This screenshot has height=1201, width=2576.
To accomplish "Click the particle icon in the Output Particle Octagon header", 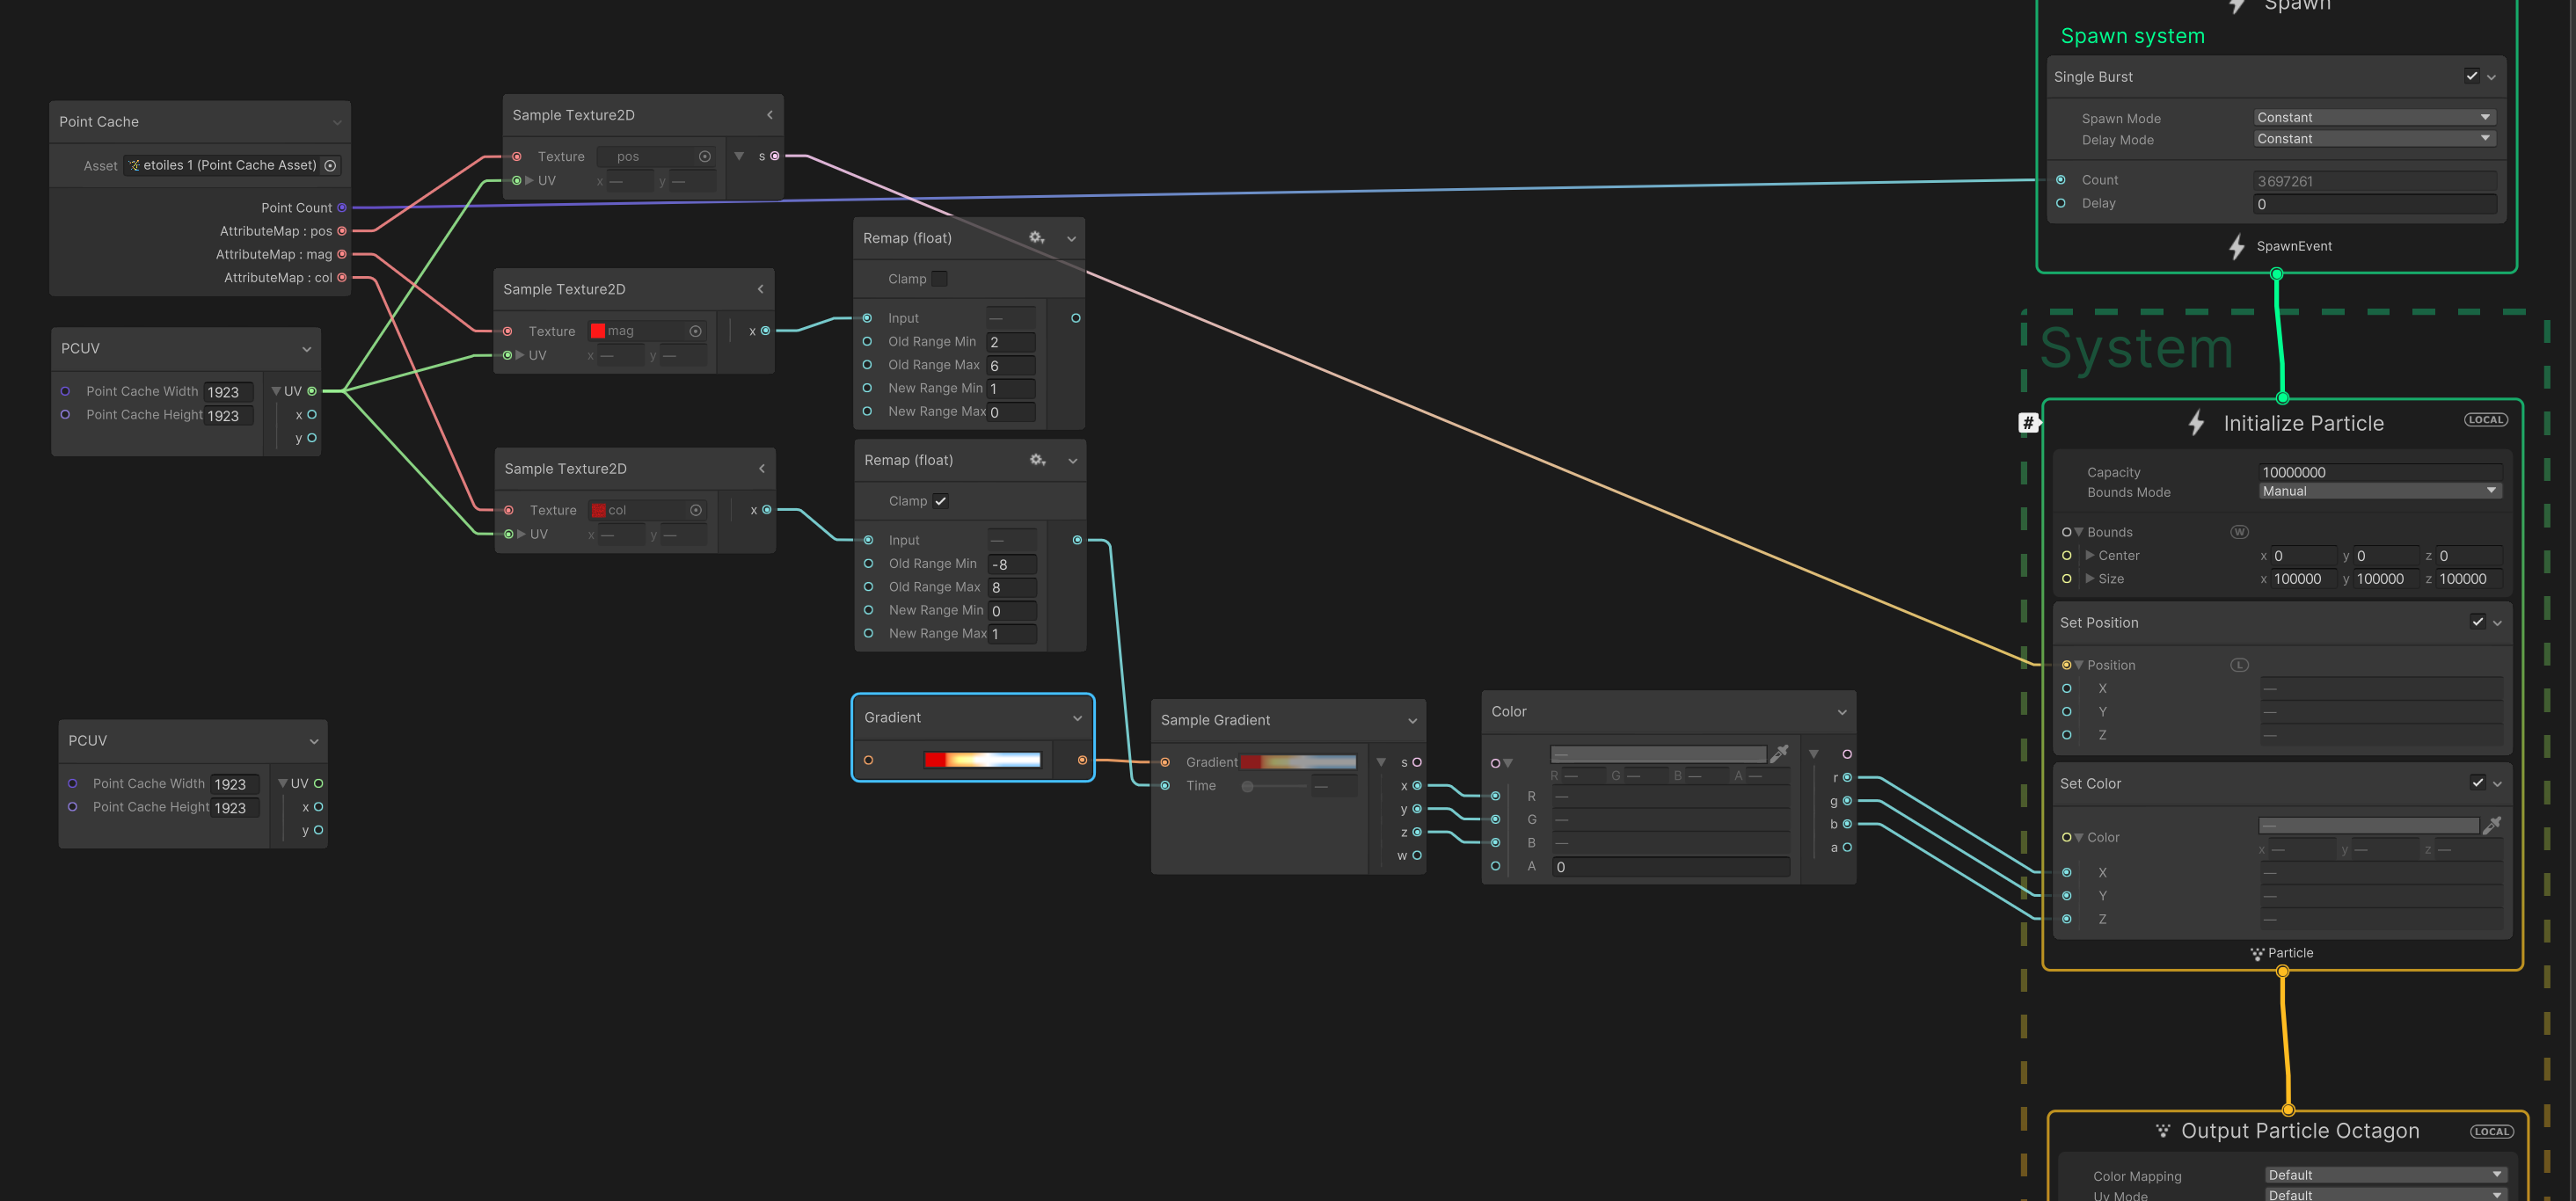I will (2163, 1130).
